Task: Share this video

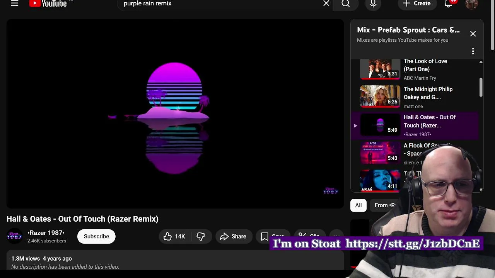Action: [x=233, y=236]
